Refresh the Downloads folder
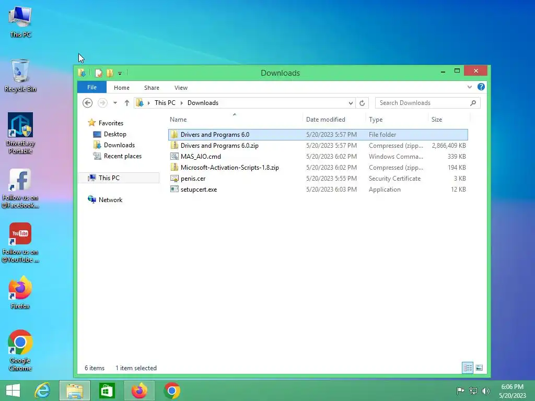Viewport: 535px width, 401px height. 362,103
